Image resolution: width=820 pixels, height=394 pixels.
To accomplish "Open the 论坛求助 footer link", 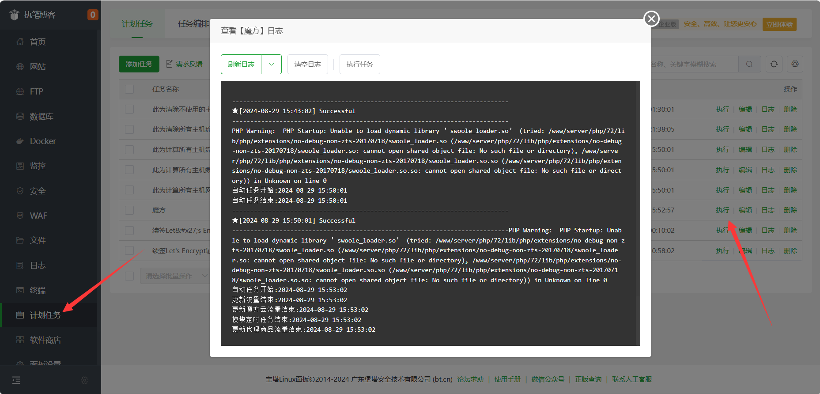I will coord(470,379).
